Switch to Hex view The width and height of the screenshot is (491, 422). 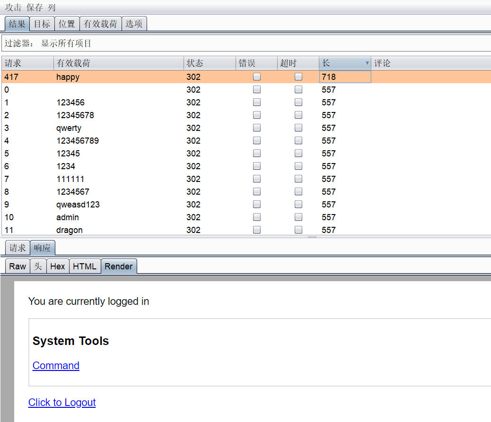pos(58,266)
